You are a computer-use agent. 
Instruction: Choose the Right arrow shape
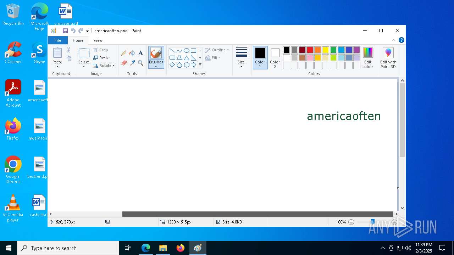click(x=193, y=65)
